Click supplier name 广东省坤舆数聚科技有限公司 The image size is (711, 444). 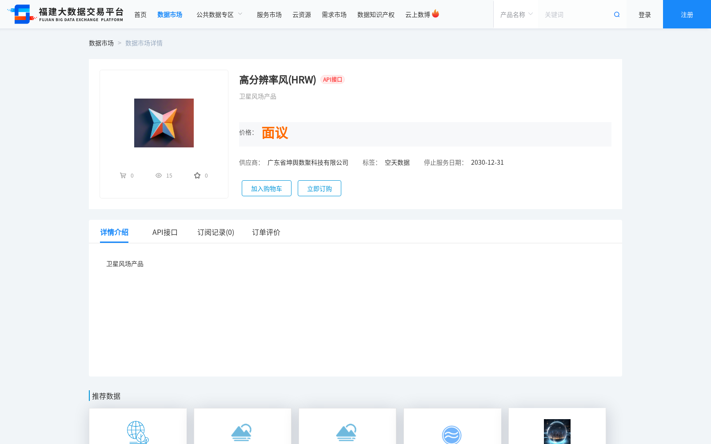308,163
